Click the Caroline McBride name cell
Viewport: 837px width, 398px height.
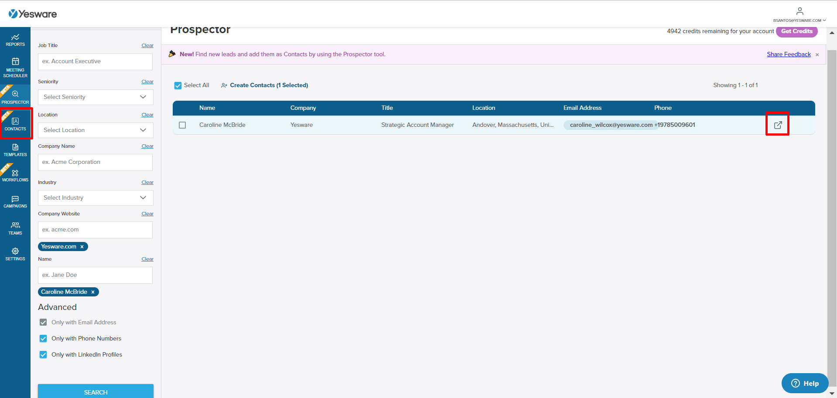tap(222, 125)
